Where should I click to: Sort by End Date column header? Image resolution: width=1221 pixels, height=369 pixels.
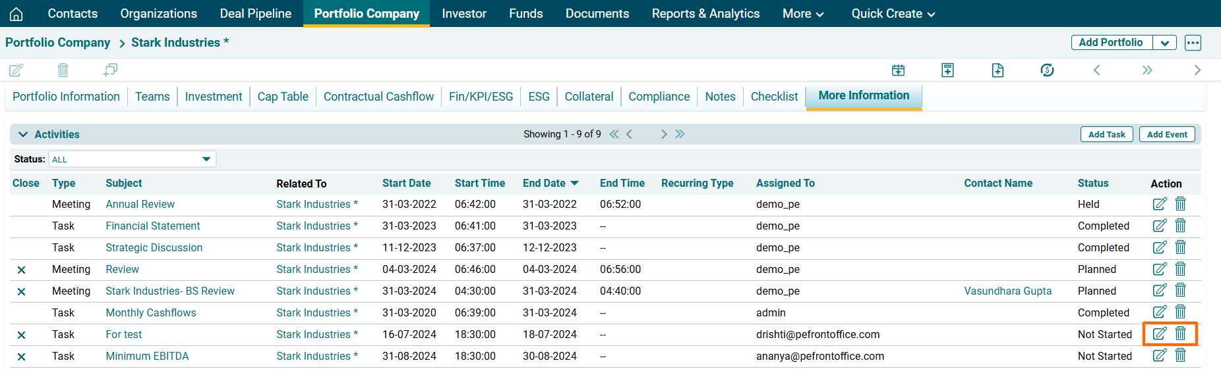[544, 184]
